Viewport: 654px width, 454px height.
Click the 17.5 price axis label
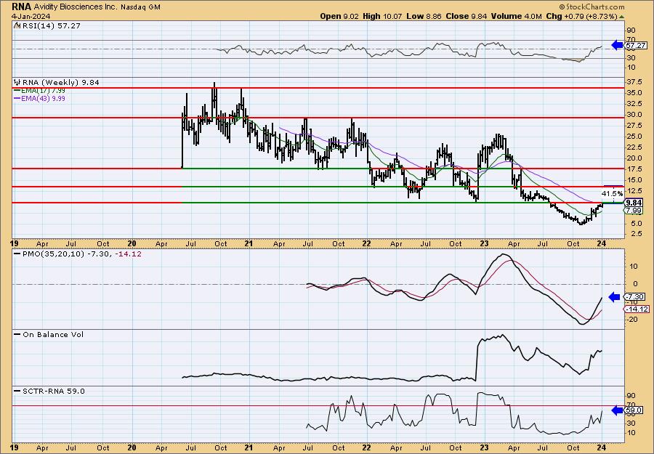coord(634,169)
